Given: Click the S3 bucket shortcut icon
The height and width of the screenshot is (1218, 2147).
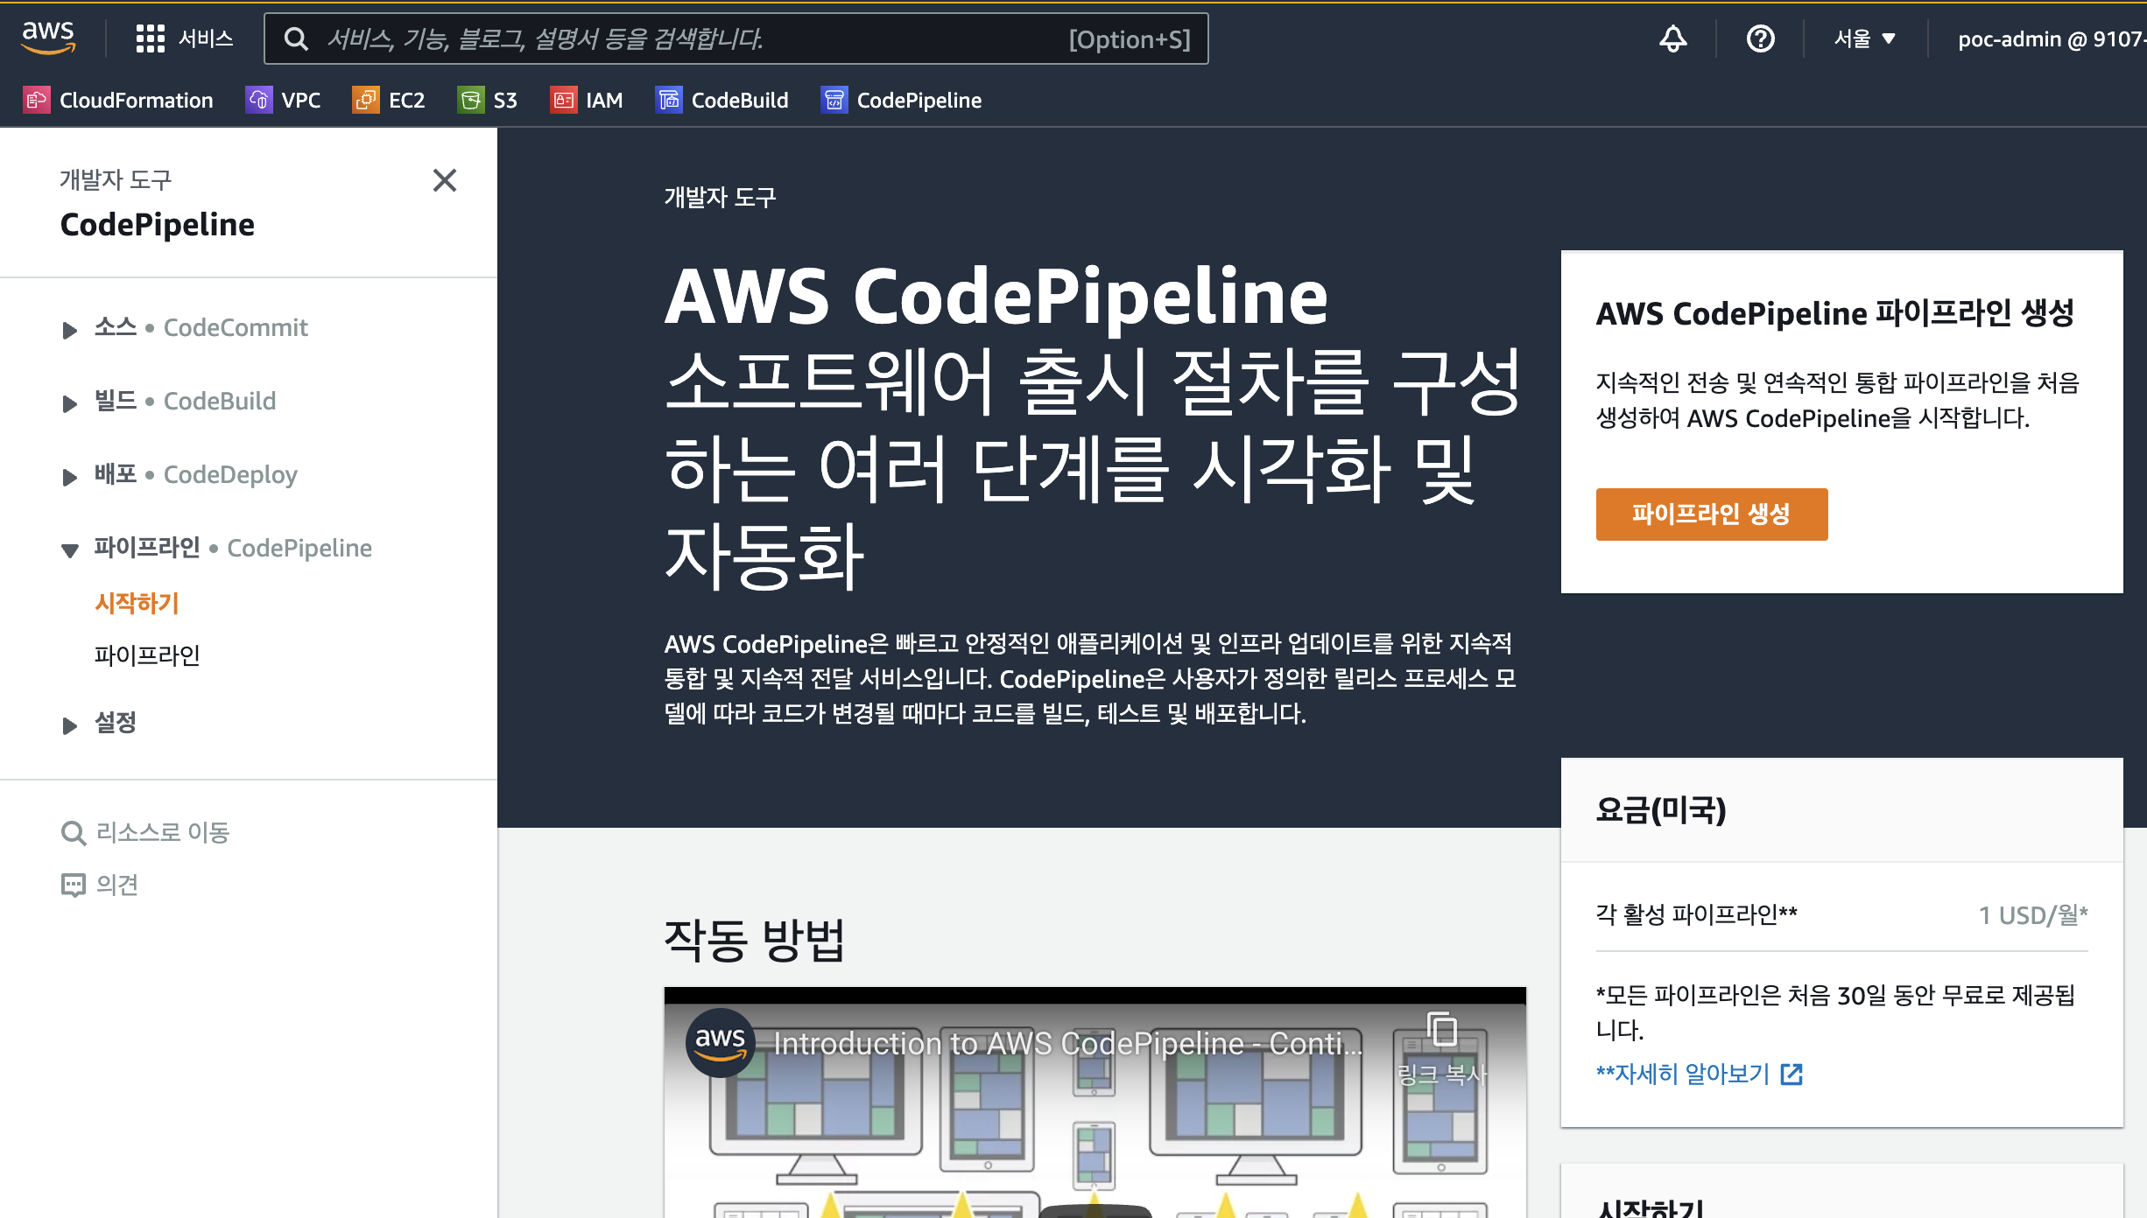Looking at the screenshot, I should 470,100.
